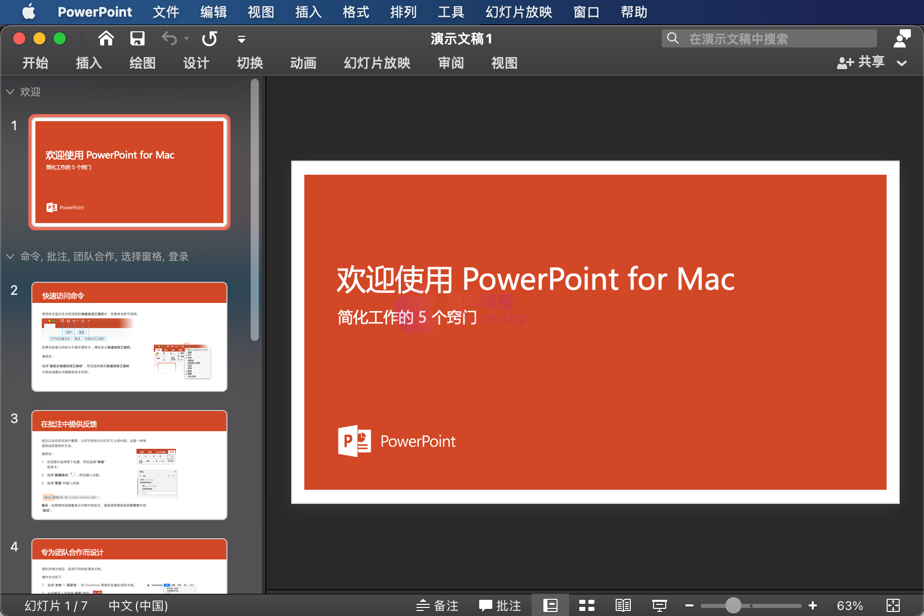
Task: Click the Redo circular arrow icon
Action: [x=209, y=38]
